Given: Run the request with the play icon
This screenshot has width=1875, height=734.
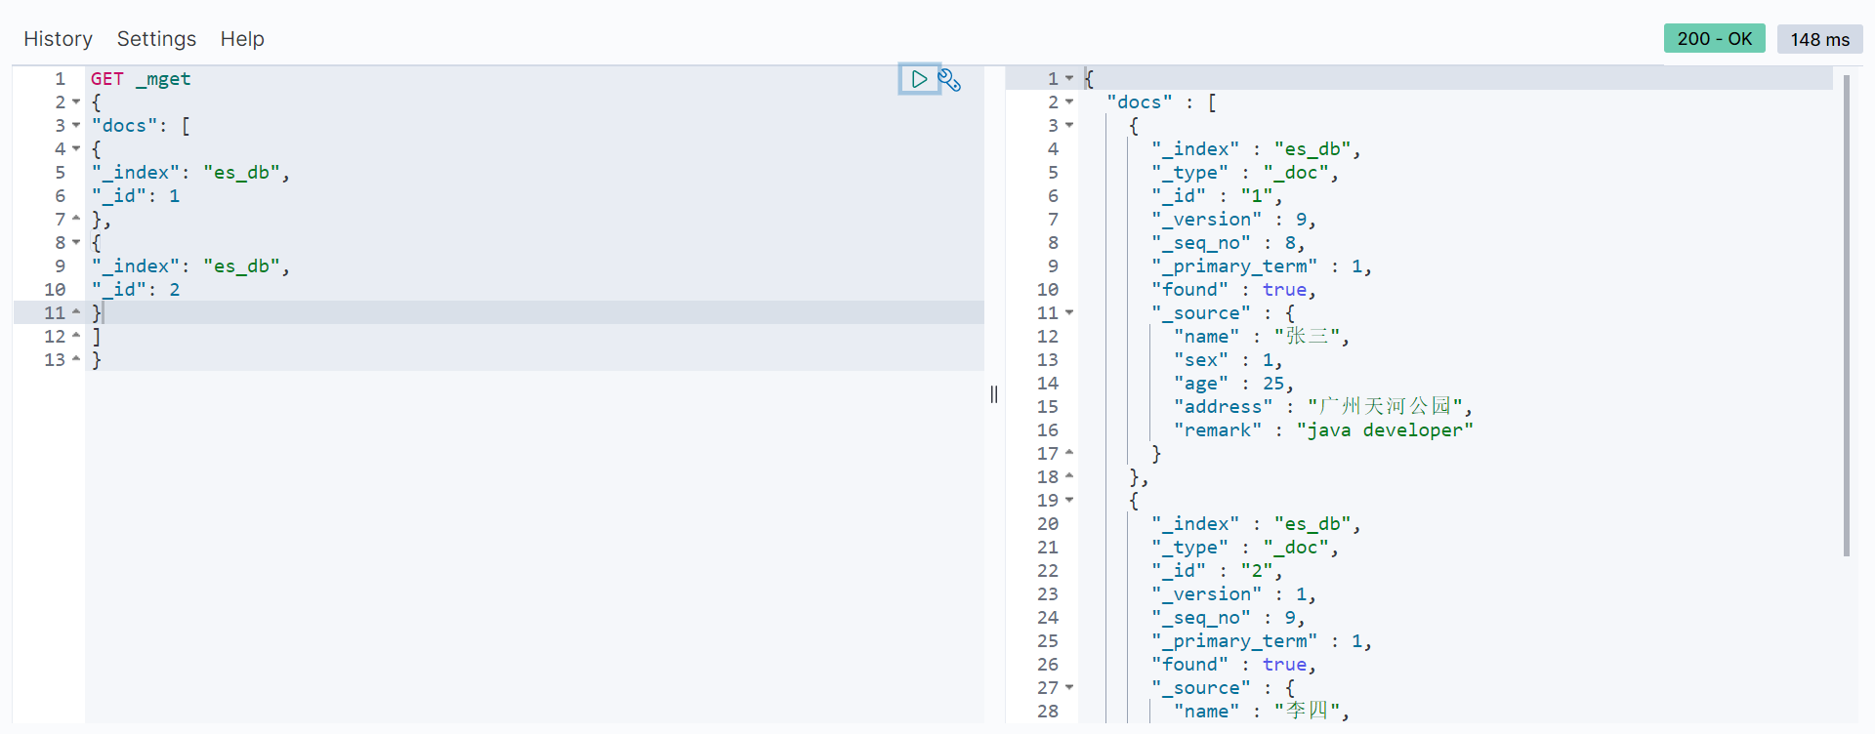Looking at the screenshot, I should tap(919, 79).
